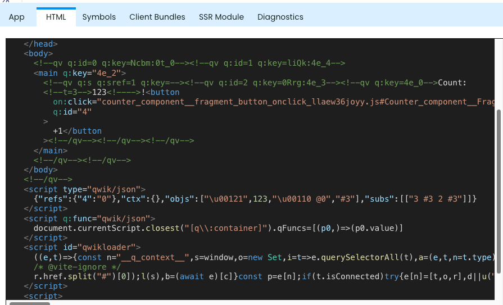This screenshot has height=305, width=503.
Task: Open the SSR Module tab
Action: coord(221,17)
